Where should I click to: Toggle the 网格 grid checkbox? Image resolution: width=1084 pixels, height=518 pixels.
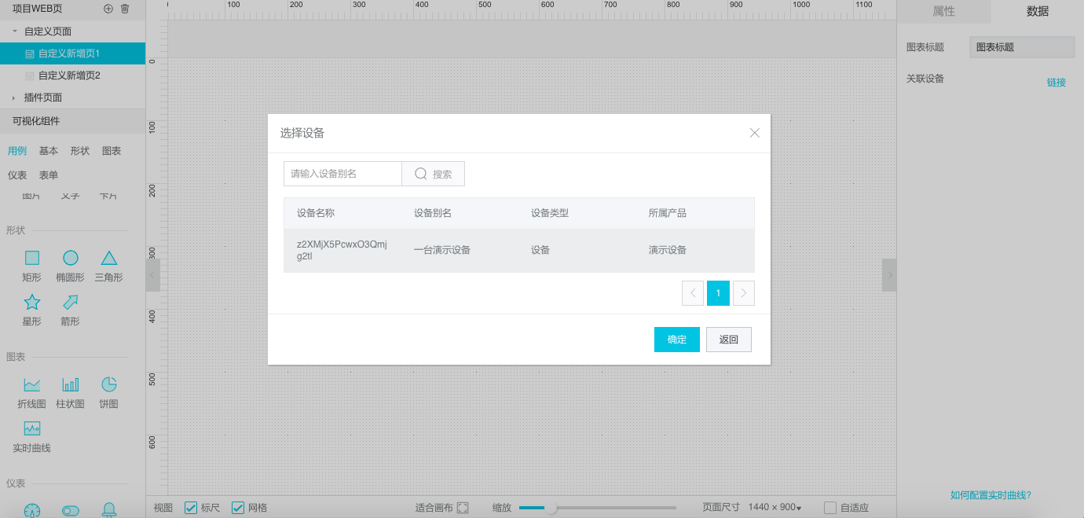237,508
